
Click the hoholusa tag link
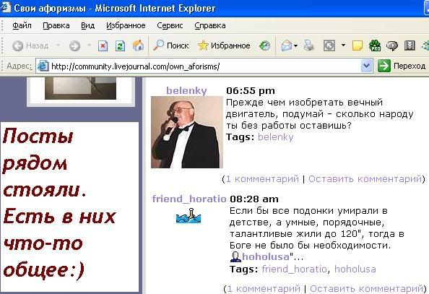pyautogui.click(x=355, y=269)
